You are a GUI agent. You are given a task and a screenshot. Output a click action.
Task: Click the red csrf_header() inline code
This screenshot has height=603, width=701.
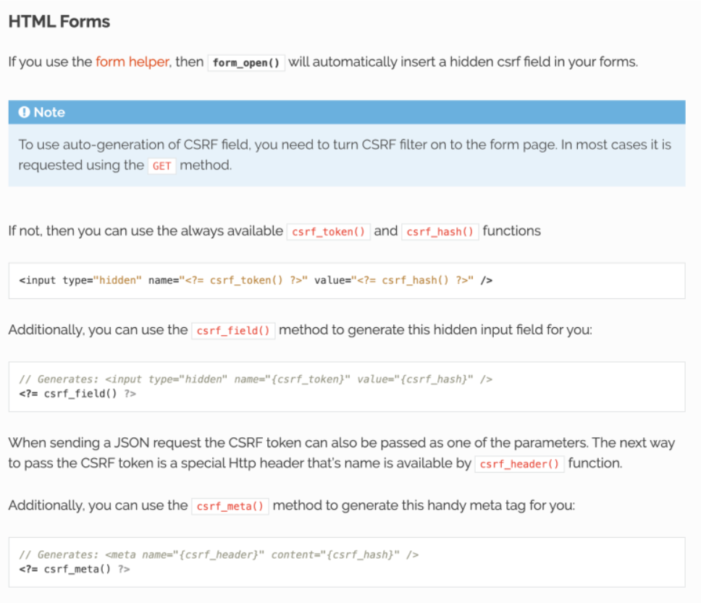click(x=520, y=464)
